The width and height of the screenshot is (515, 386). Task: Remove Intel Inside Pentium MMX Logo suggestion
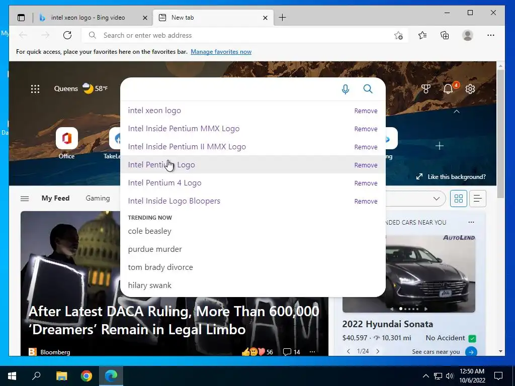[x=366, y=129]
